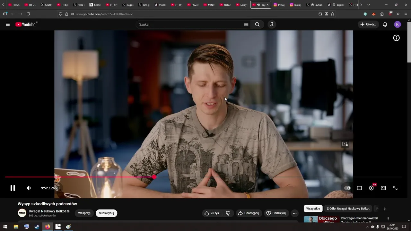Start voice search with the microphone
Screen dimensions: 411x231
pyautogui.click(x=272, y=24)
